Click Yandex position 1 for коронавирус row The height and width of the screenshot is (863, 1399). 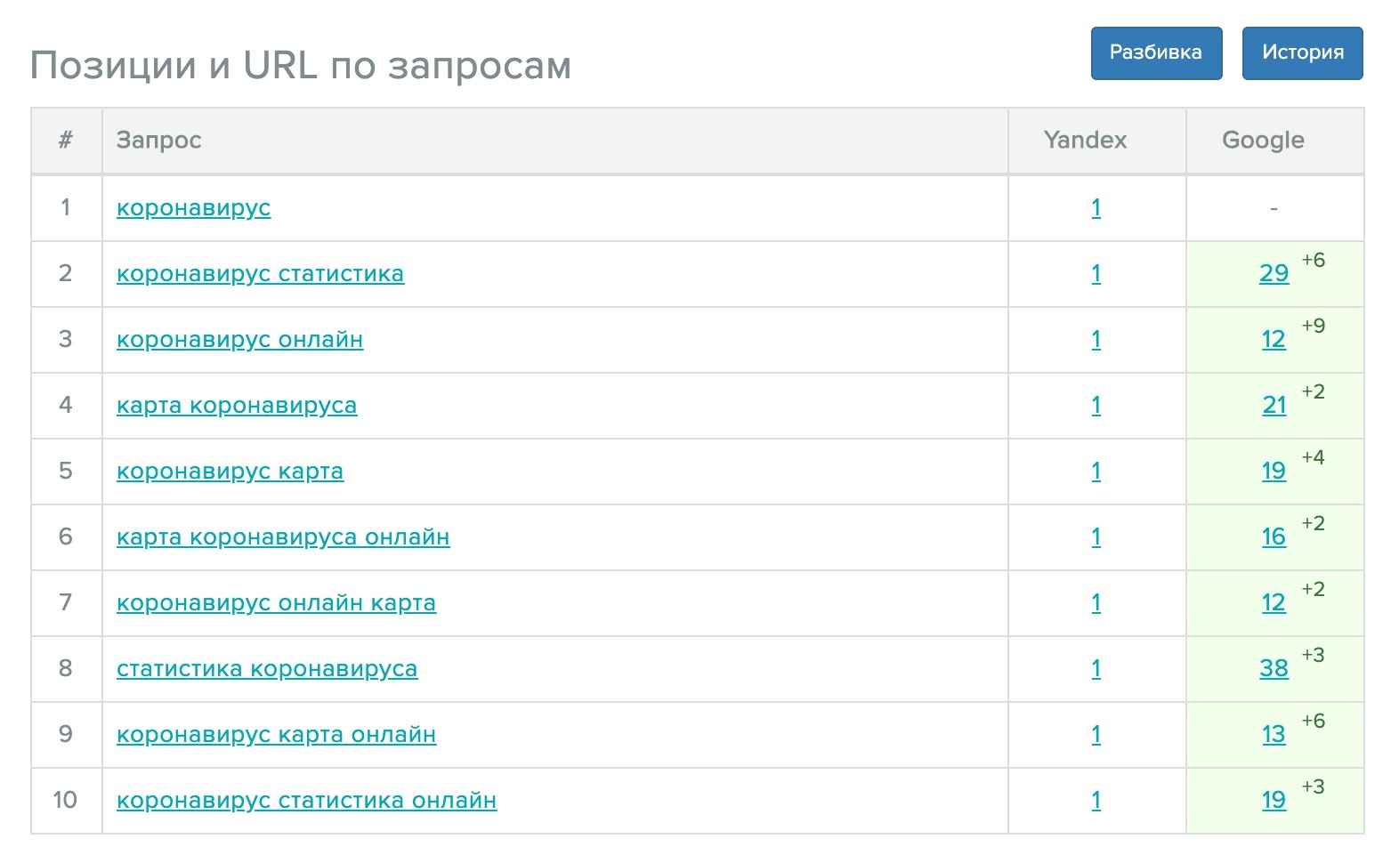pyautogui.click(x=1096, y=207)
